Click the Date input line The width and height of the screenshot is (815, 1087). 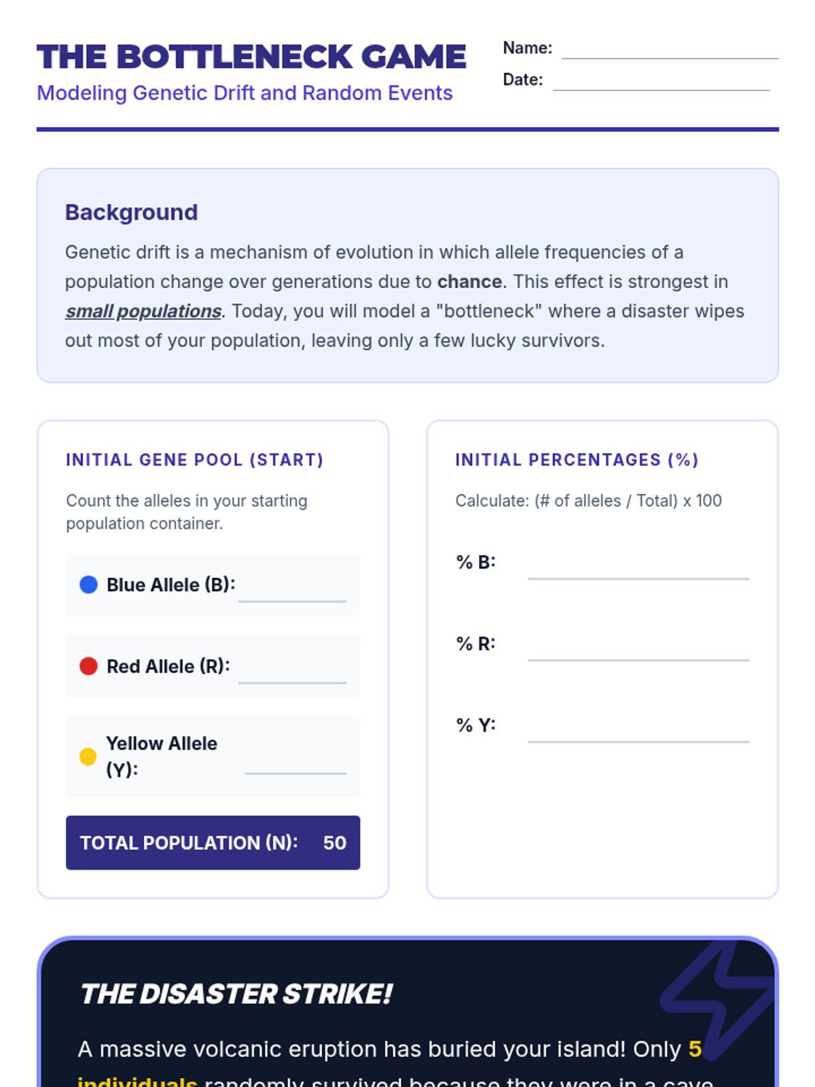coord(661,83)
